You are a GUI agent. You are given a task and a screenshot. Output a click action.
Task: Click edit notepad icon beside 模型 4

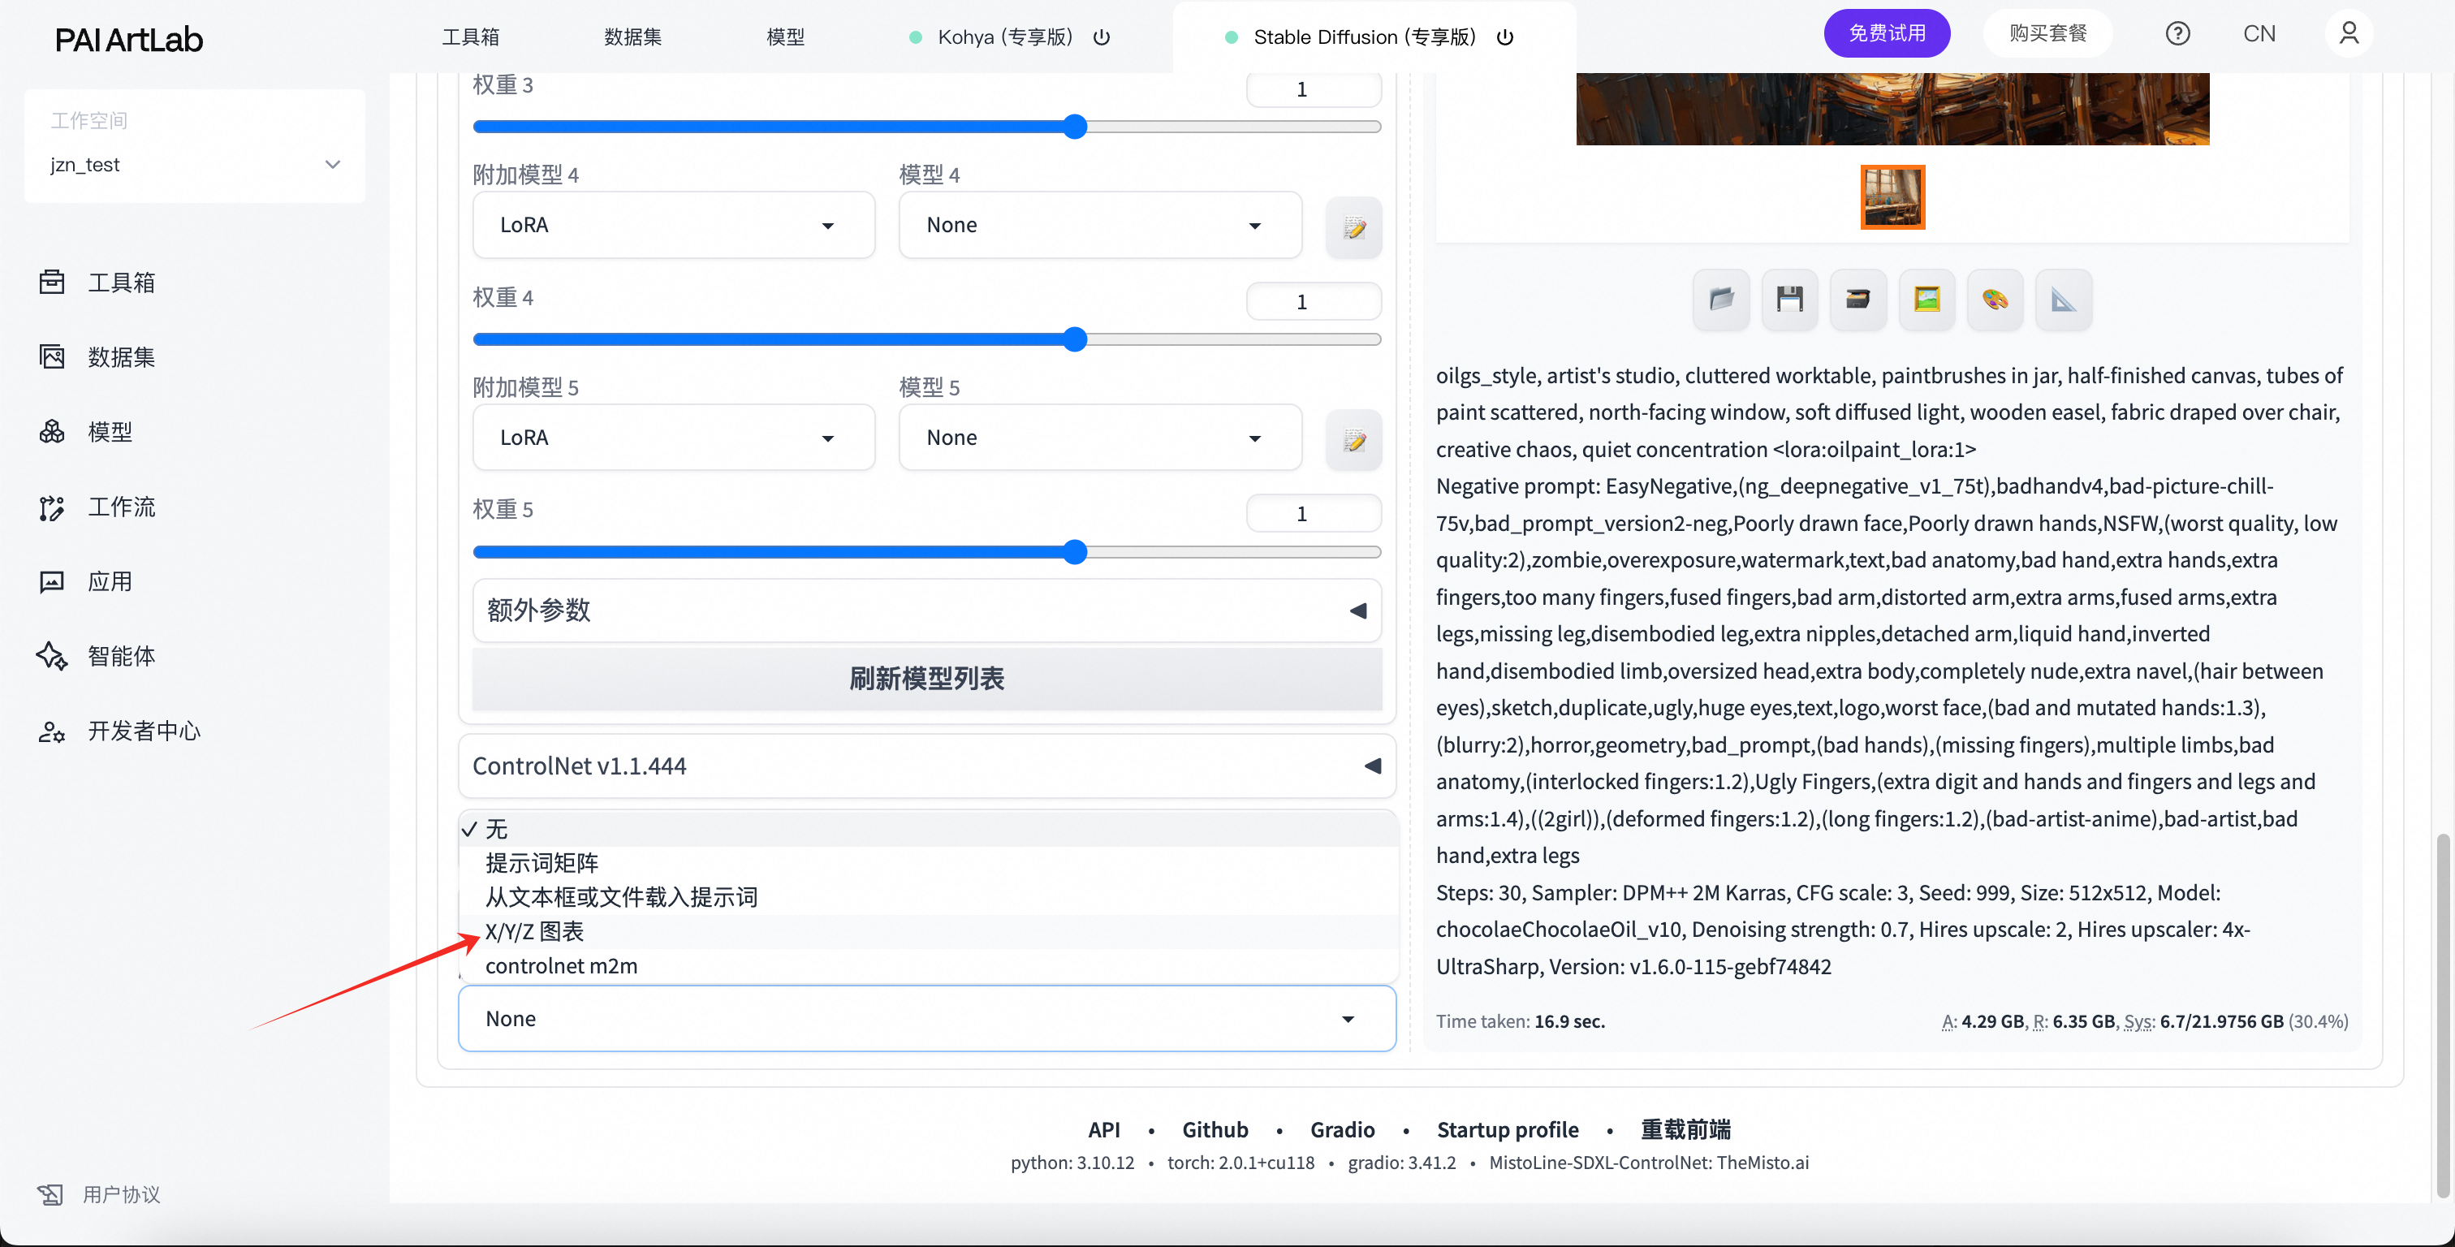[1353, 227]
